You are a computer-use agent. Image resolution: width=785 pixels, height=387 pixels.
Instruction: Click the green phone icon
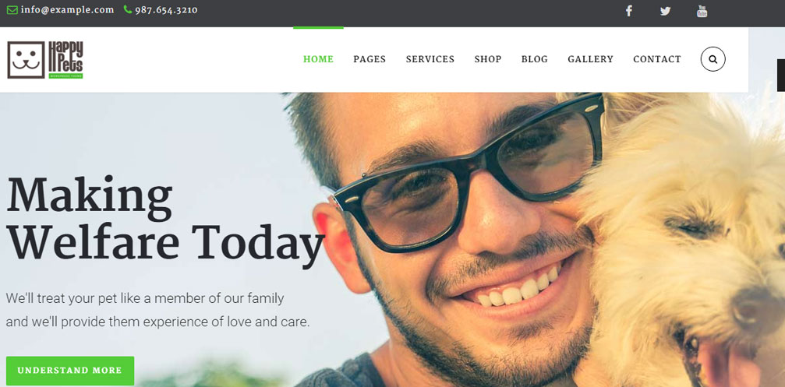128,9
